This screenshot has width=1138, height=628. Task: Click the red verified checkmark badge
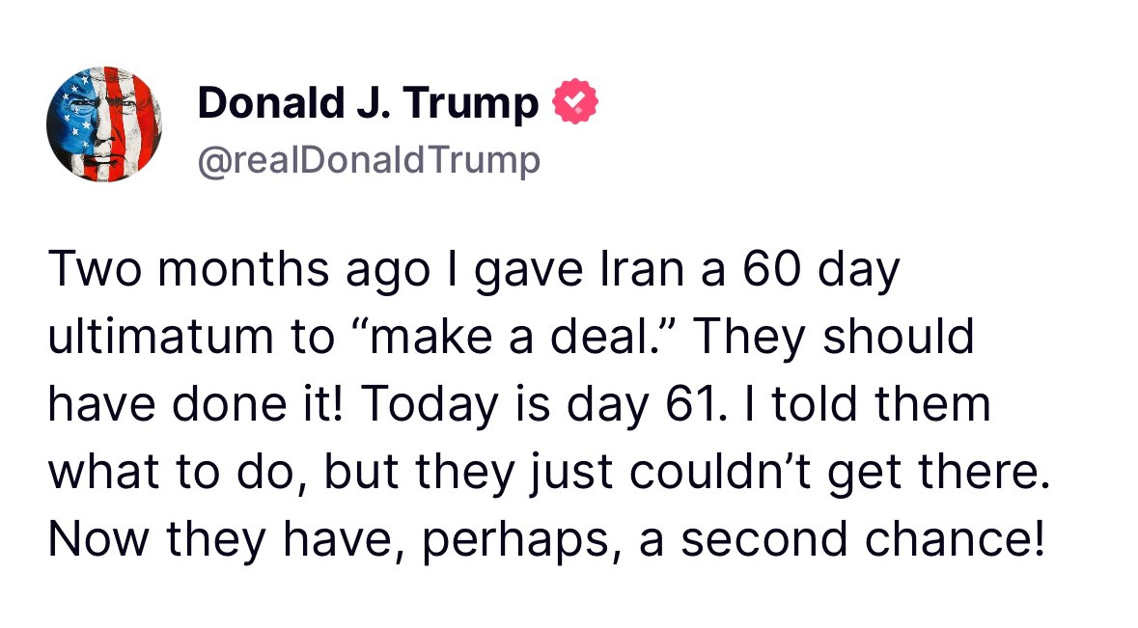[x=575, y=102]
